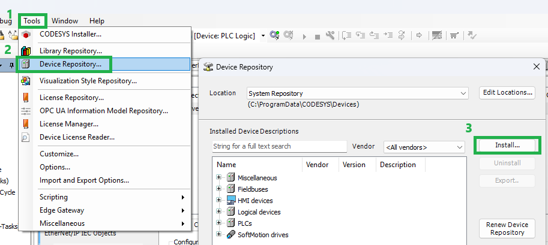This screenshot has width=548, height=245.
Task: Click the wrench toolbar icon
Action: click(330, 35)
